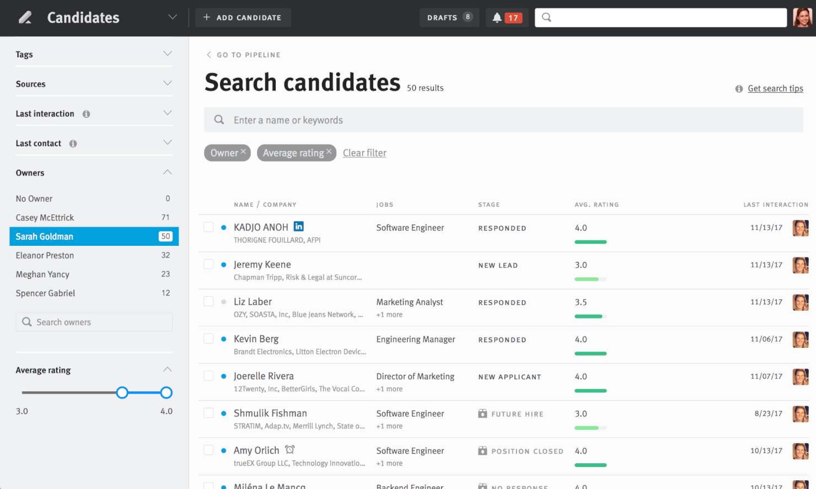The height and width of the screenshot is (489, 816).
Task: Click the Enter a name or keywords field
Action: (x=503, y=120)
